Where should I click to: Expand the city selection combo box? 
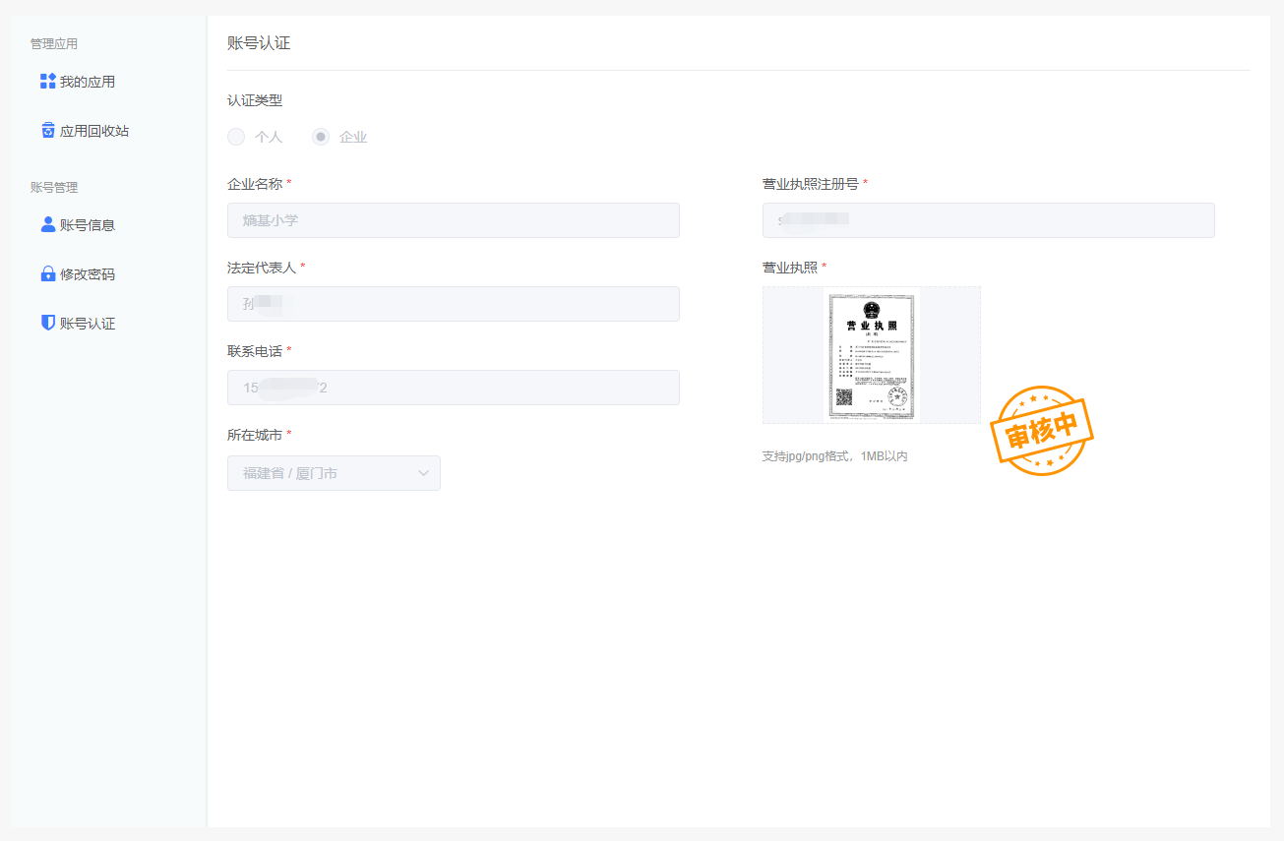334,473
